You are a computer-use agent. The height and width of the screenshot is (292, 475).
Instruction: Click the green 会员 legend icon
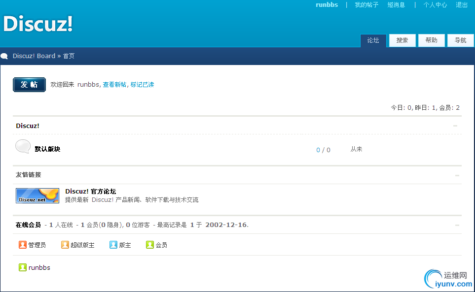coord(149,245)
